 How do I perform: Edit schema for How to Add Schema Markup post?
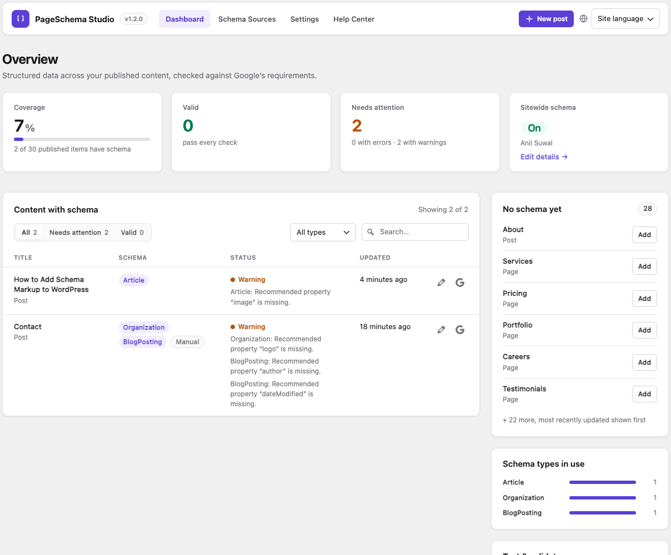pyautogui.click(x=441, y=282)
